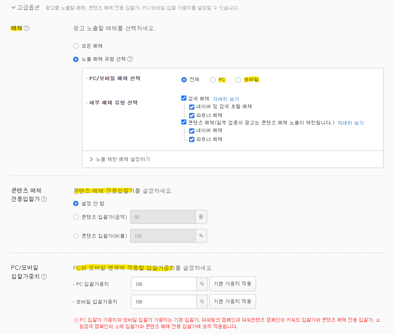Select 콘텐츠 입찰가(금액) radio option
This screenshot has width=395, height=334.
76,217
